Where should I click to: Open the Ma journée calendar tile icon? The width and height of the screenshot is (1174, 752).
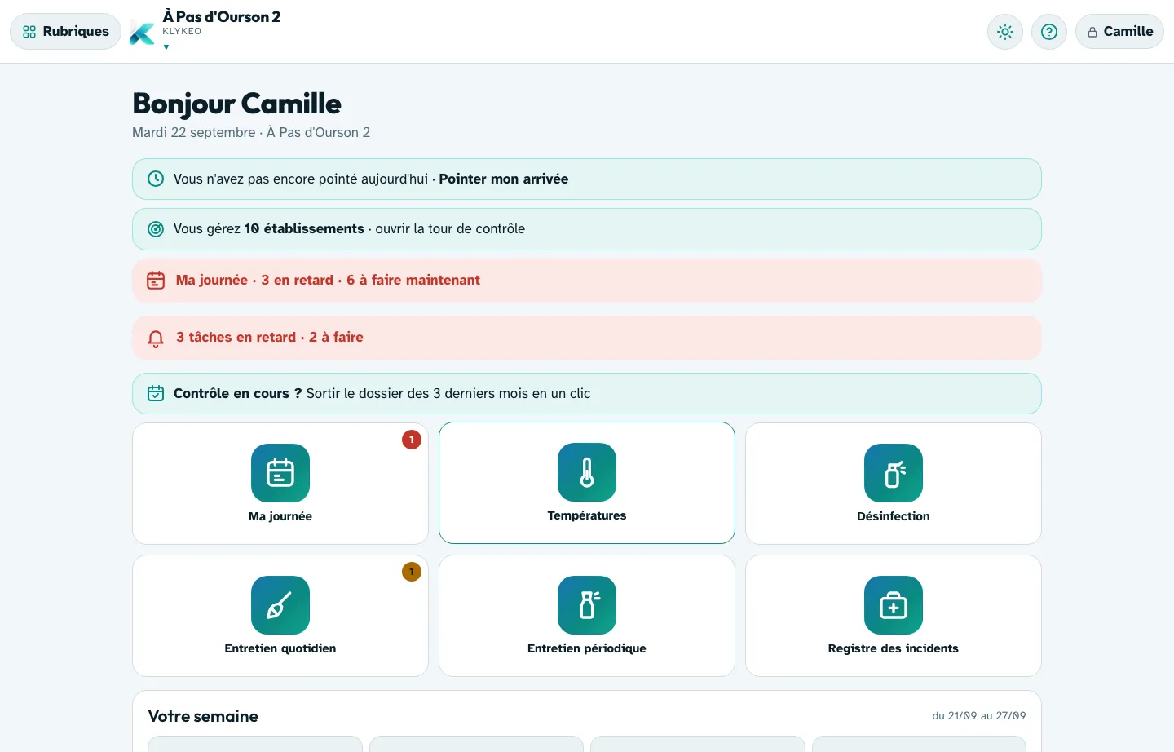280,473
